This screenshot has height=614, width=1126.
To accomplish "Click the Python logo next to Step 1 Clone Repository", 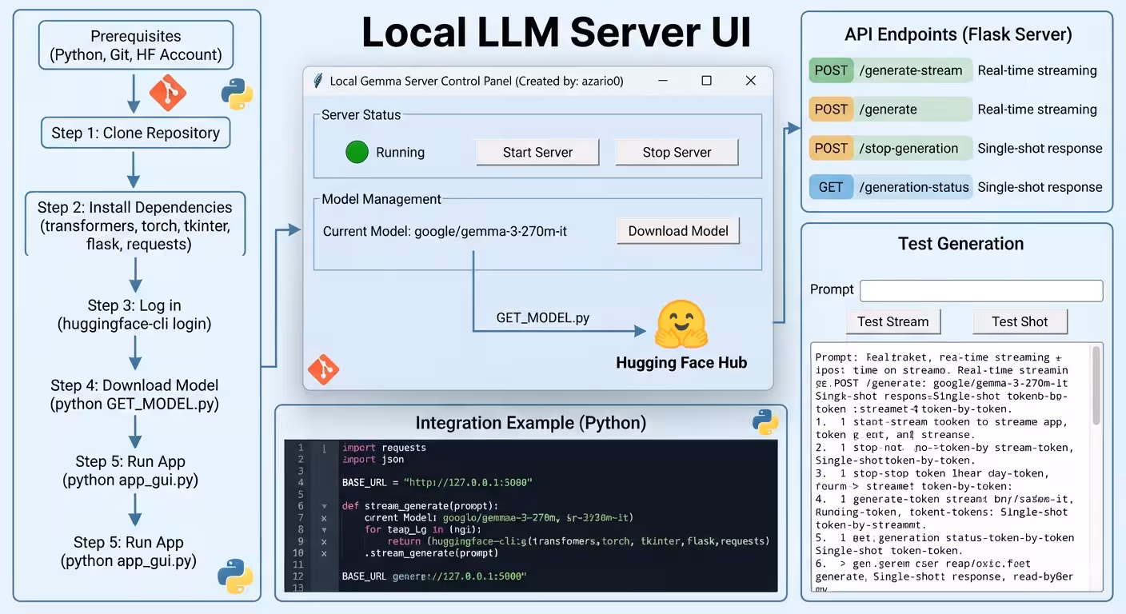I will 237,94.
